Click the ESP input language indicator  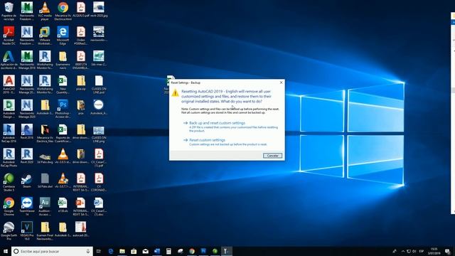click(x=422, y=251)
